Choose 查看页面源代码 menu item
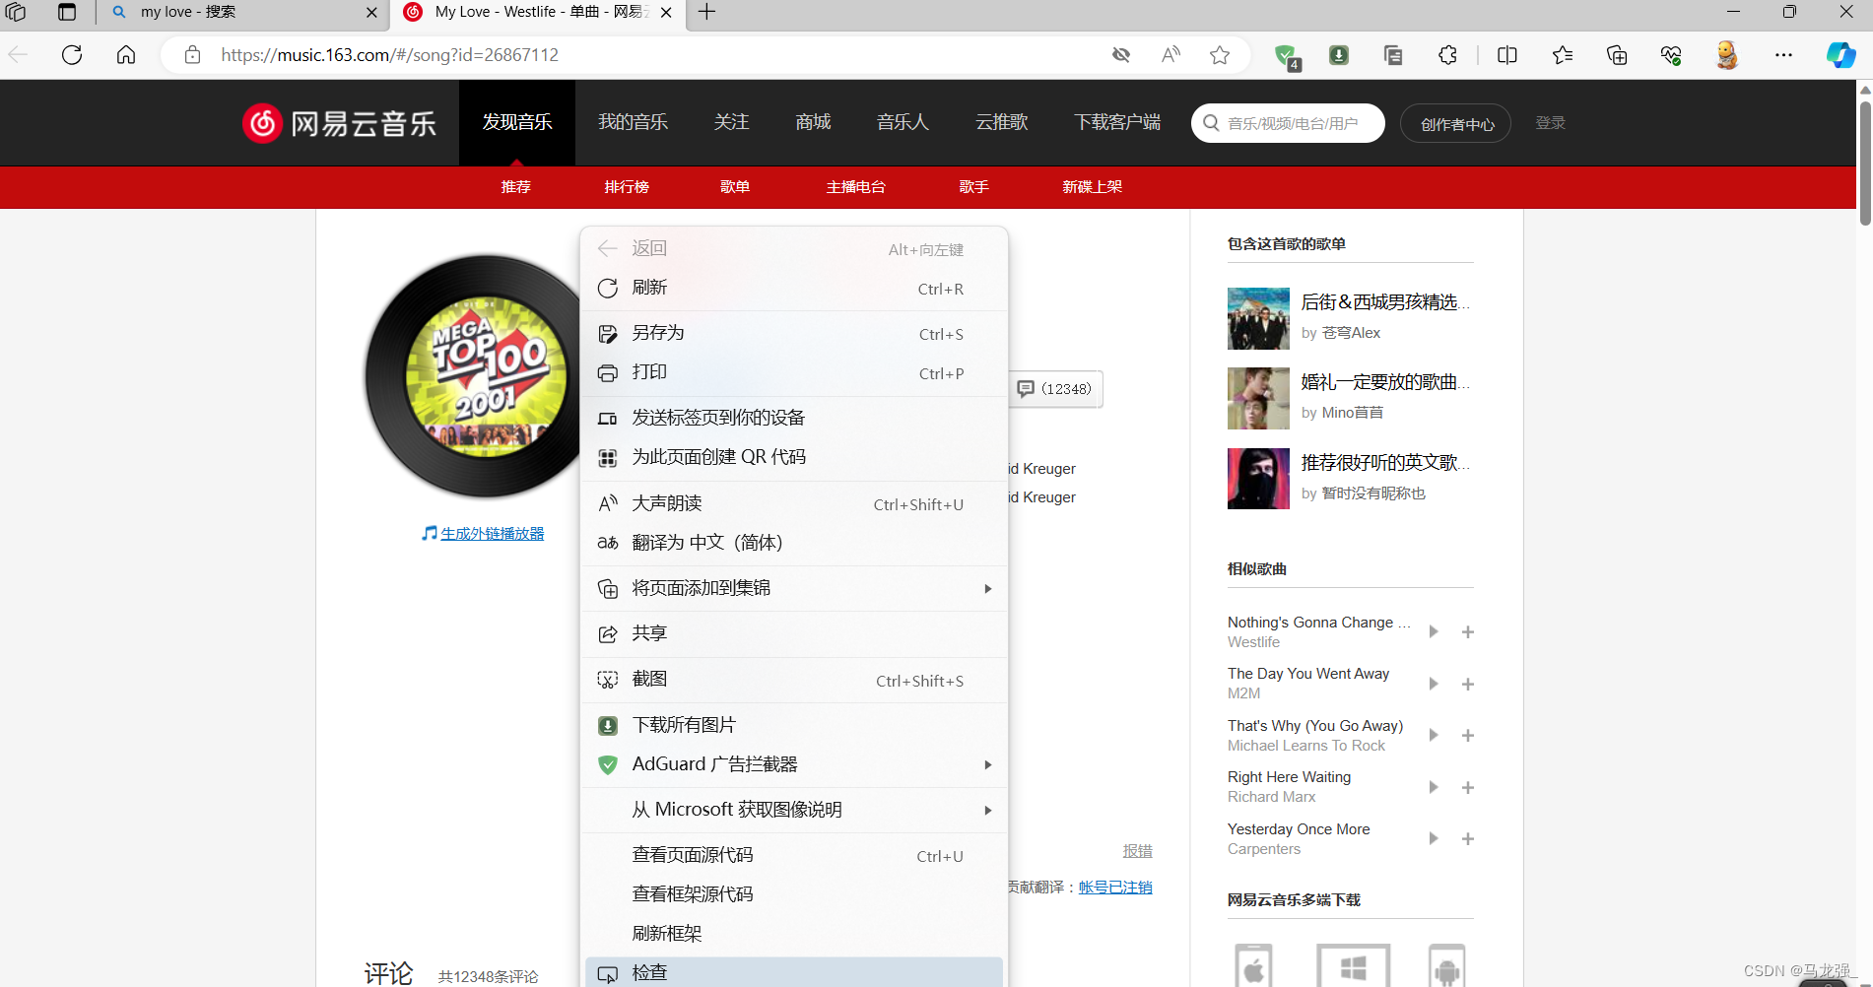 [x=794, y=855]
